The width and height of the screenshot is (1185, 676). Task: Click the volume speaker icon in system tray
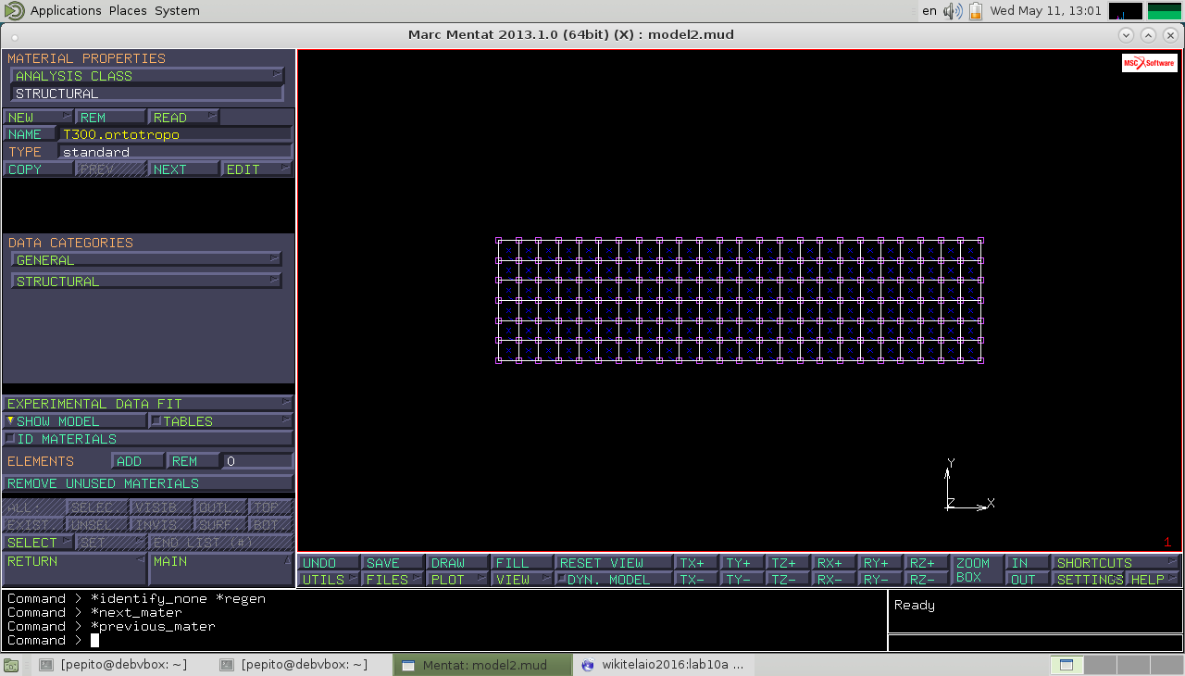click(951, 11)
